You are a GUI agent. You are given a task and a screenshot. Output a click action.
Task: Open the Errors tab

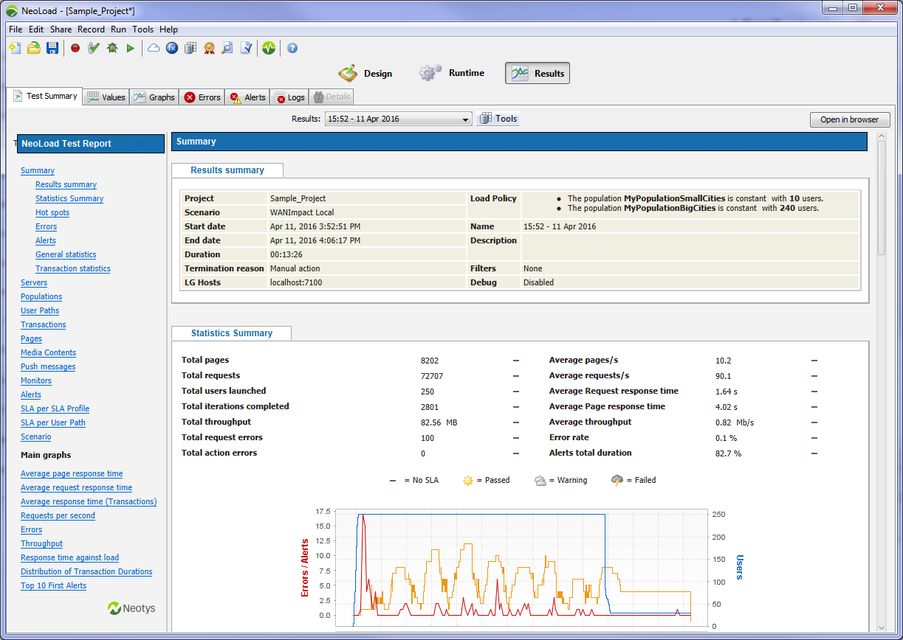pos(202,97)
